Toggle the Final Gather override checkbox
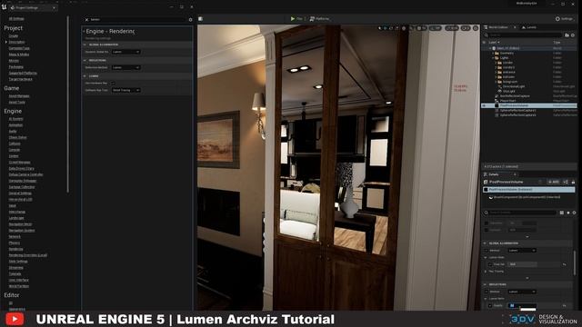The width and height of the screenshot is (582, 327). 490,264
